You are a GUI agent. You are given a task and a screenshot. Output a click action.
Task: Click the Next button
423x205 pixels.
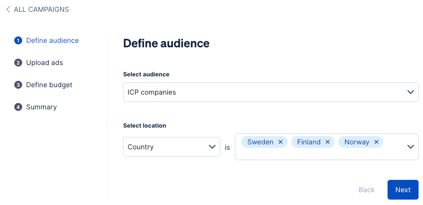402,190
